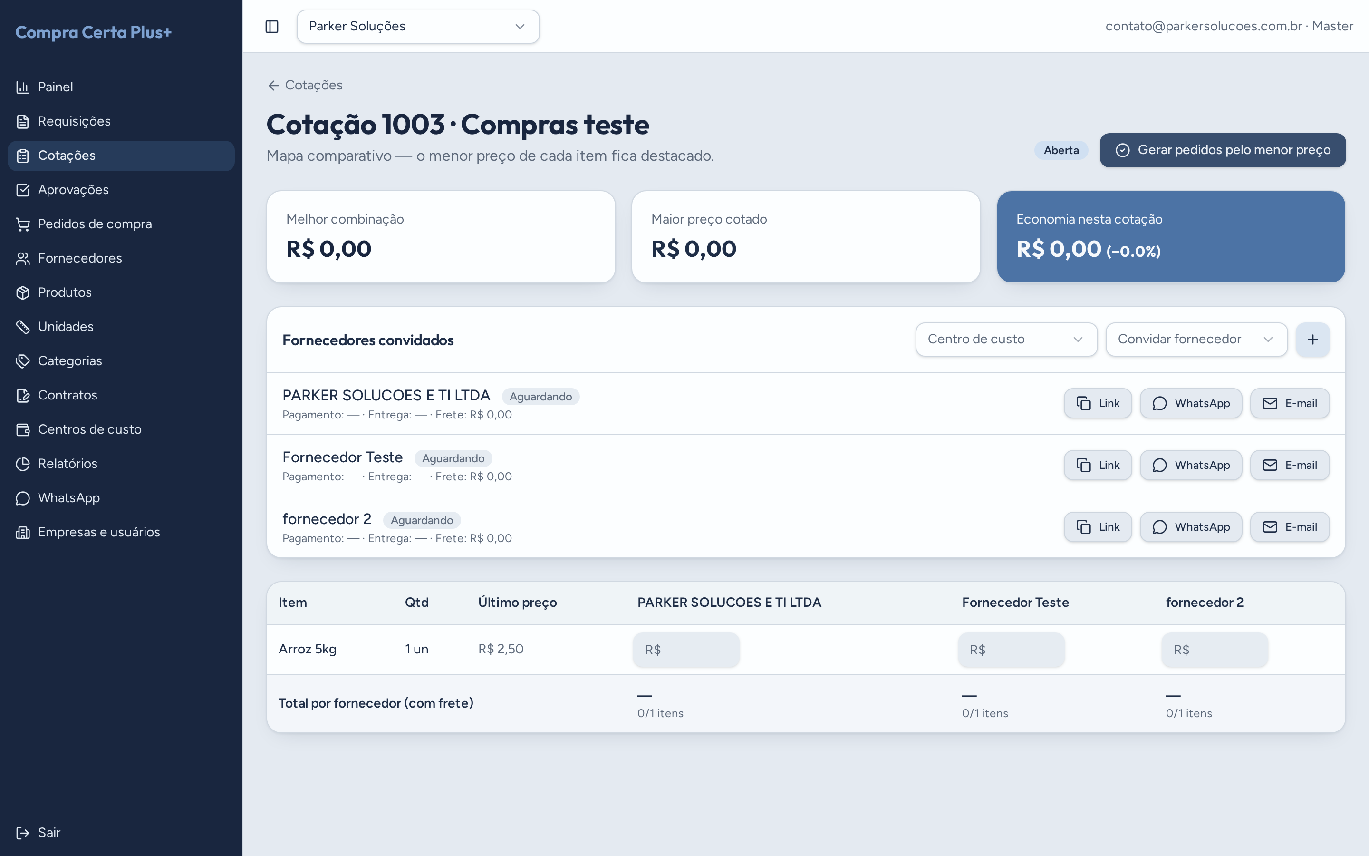This screenshot has width=1369, height=856.
Task: Click the Compra Certa Plus+ logo
Action: (x=93, y=32)
